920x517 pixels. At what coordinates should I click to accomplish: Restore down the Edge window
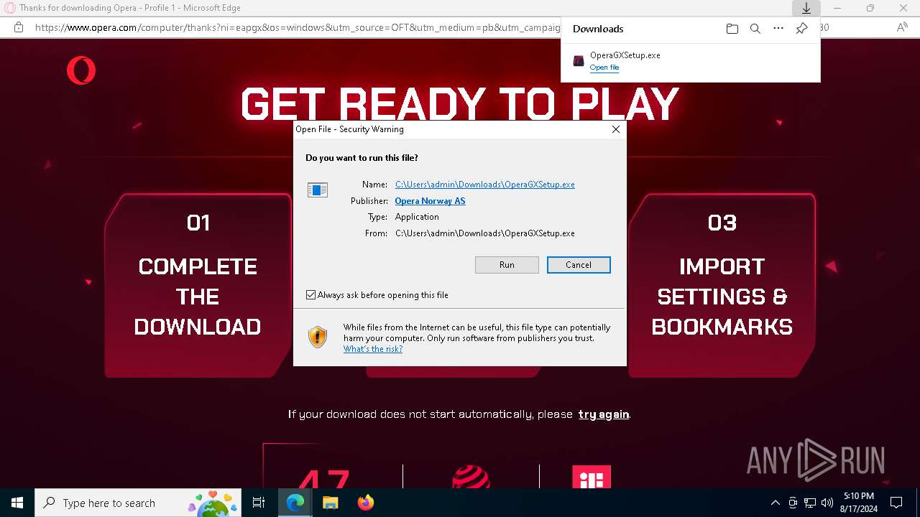pyautogui.click(x=870, y=8)
